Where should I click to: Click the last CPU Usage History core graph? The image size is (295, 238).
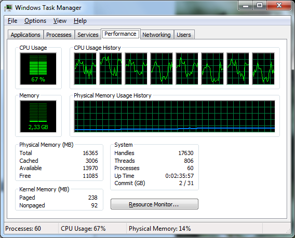coord(263,68)
